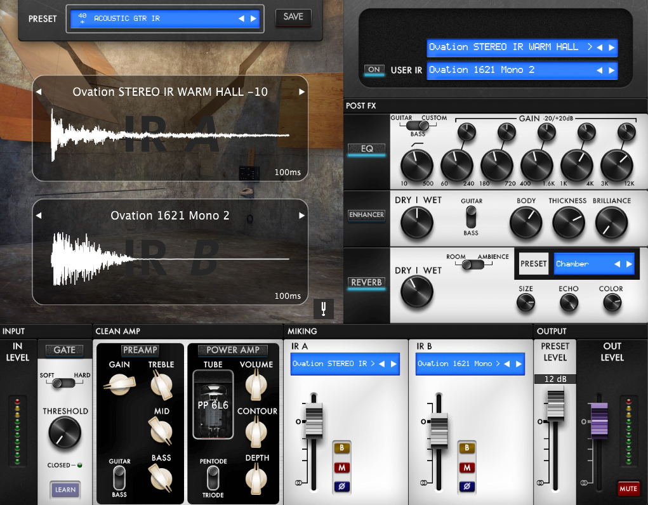Select the ENHANCER section in Post FX
This screenshot has width=648, height=505.
[x=366, y=215]
